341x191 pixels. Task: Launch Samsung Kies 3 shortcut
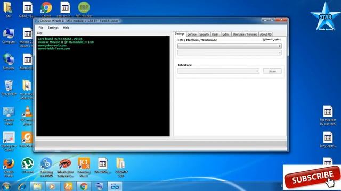pos(84,168)
